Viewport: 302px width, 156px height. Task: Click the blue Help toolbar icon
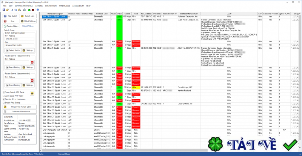click(38, 10)
